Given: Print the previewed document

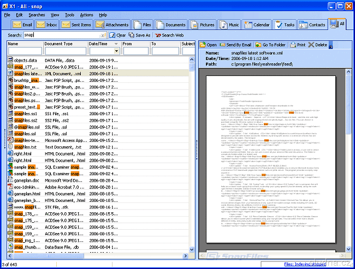Looking at the screenshot, I should pyautogui.click(x=298, y=45).
